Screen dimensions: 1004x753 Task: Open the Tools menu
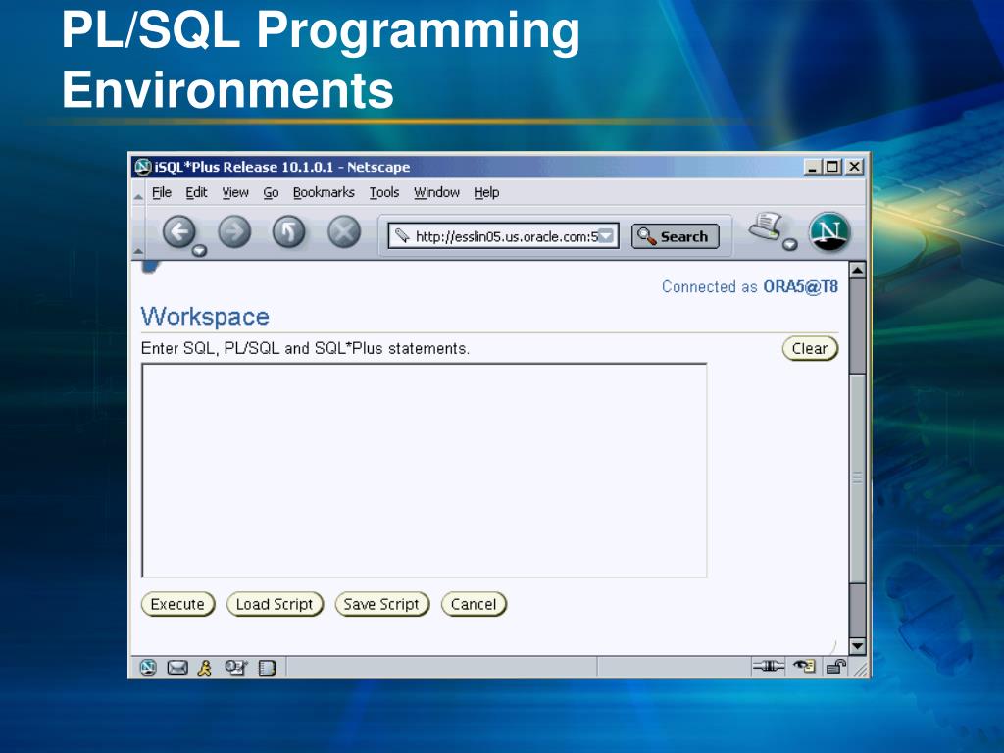384,193
